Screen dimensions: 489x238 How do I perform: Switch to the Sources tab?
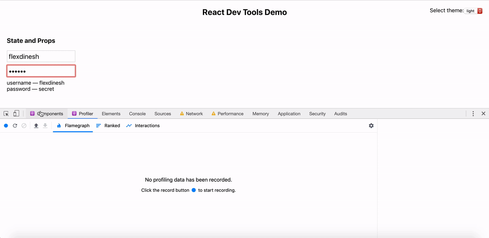(x=163, y=113)
